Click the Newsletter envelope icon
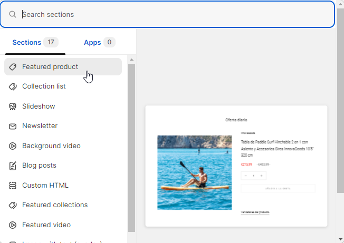The width and height of the screenshot is (344, 243). pyautogui.click(x=13, y=126)
